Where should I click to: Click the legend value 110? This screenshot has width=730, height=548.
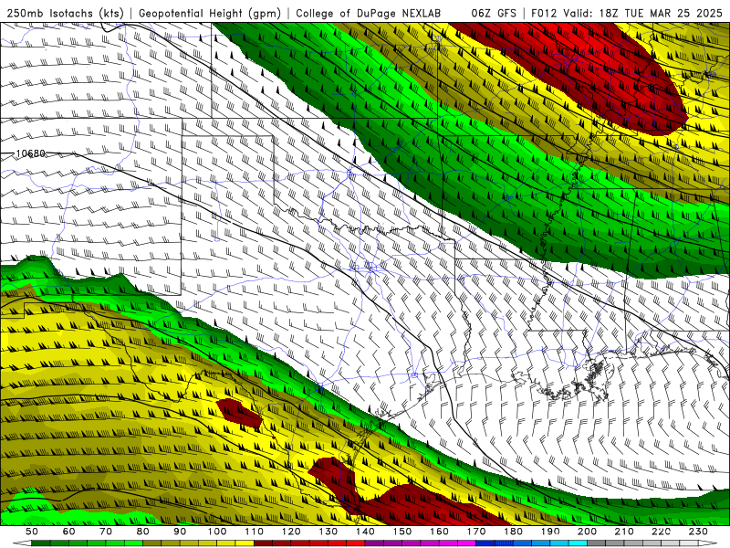coord(255,532)
